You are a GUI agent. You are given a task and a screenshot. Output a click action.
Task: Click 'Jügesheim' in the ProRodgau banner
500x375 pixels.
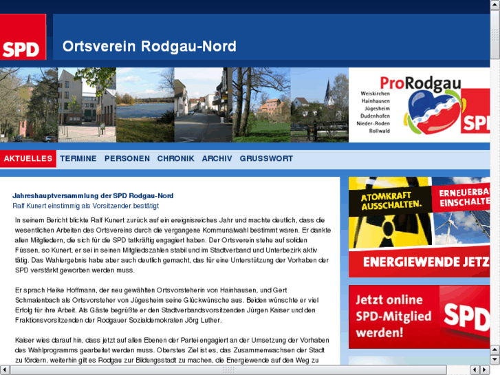tap(377, 109)
